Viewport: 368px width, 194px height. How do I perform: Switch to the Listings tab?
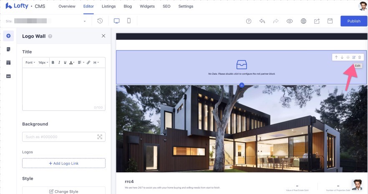tap(108, 7)
